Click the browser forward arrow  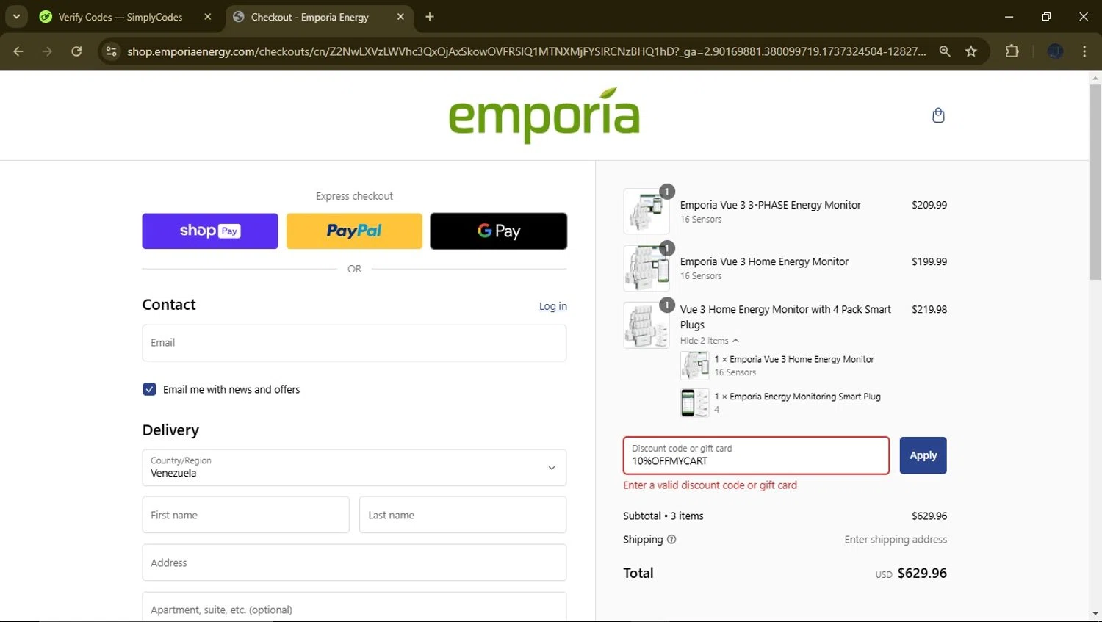coord(47,51)
